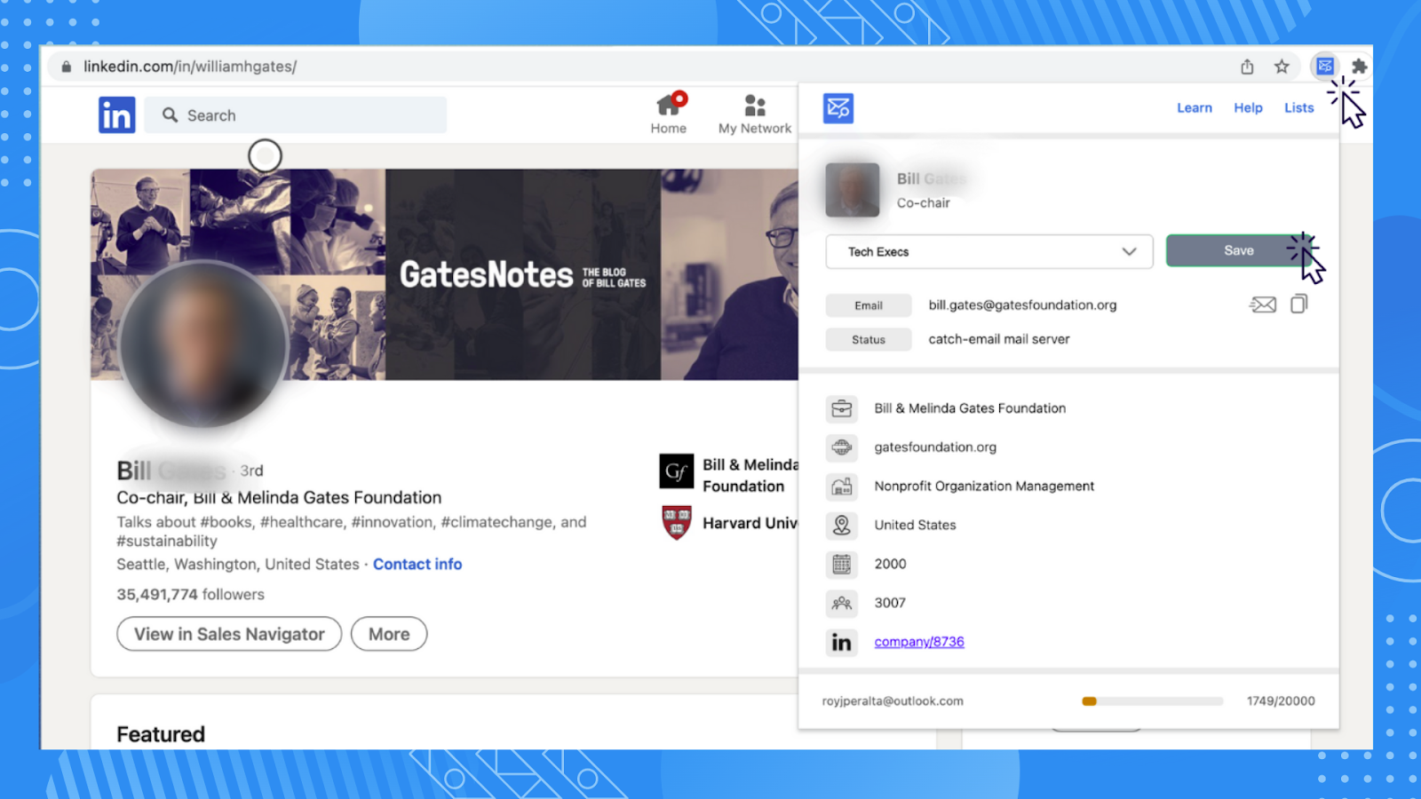This screenshot has width=1421, height=799.
Task: Open the My Network icon
Action: (x=755, y=115)
